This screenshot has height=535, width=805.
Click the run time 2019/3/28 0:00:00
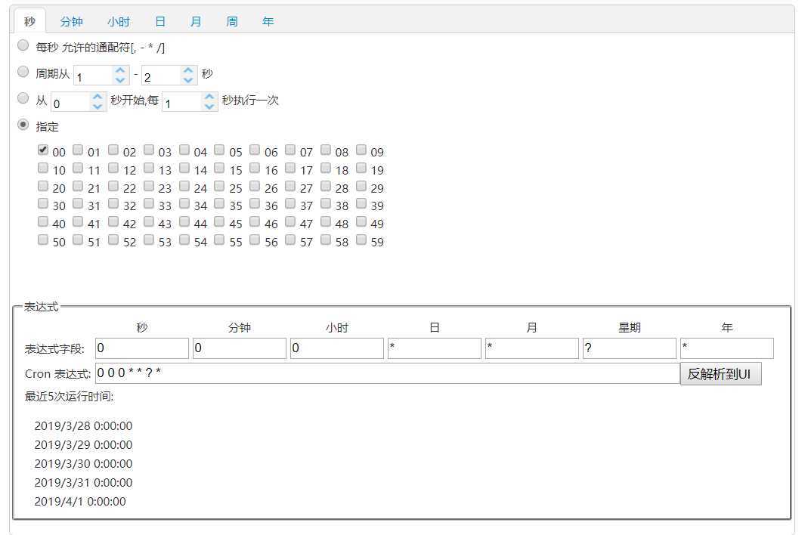click(x=83, y=426)
